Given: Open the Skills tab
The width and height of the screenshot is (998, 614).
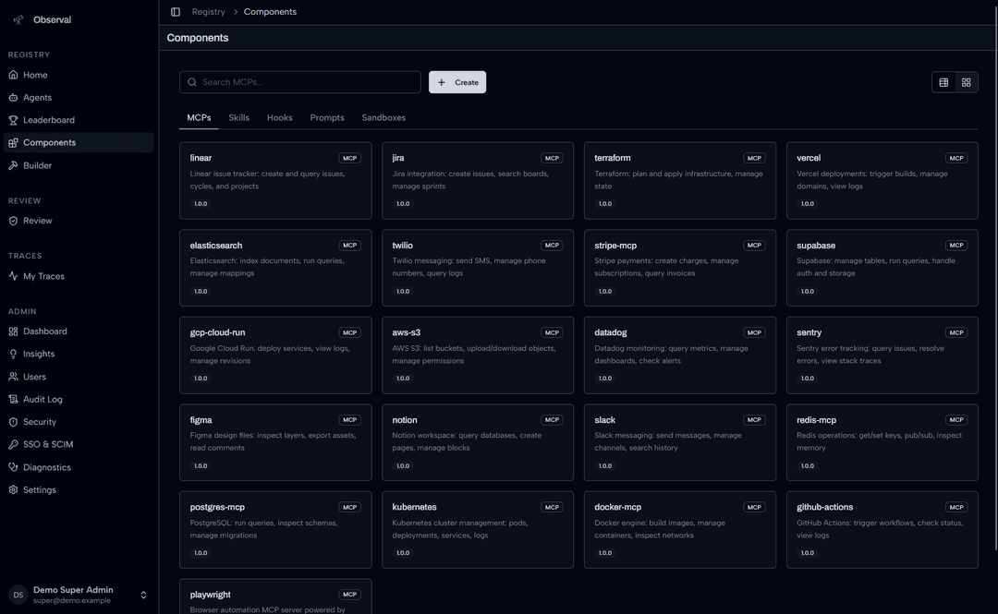Looking at the screenshot, I should point(238,117).
